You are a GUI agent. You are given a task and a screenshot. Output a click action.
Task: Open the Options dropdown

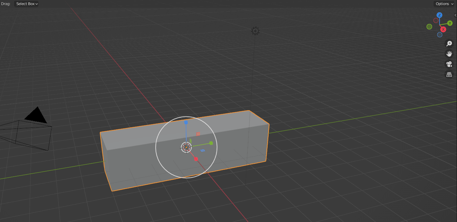point(443,4)
